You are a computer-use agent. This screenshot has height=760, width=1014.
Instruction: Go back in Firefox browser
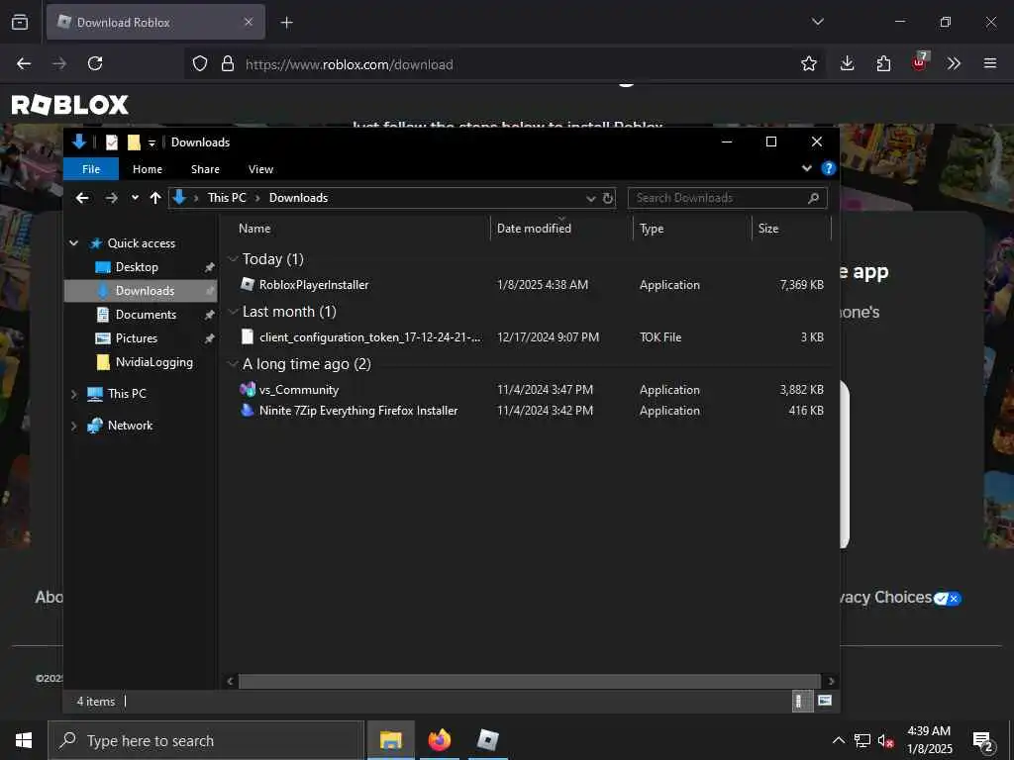(24, 63)
